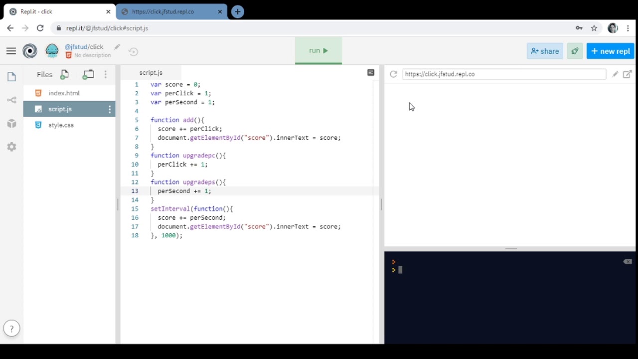Edit preview URL with pencil icon
The width and height of the screenshot is (638, 359).
[615, 74]
